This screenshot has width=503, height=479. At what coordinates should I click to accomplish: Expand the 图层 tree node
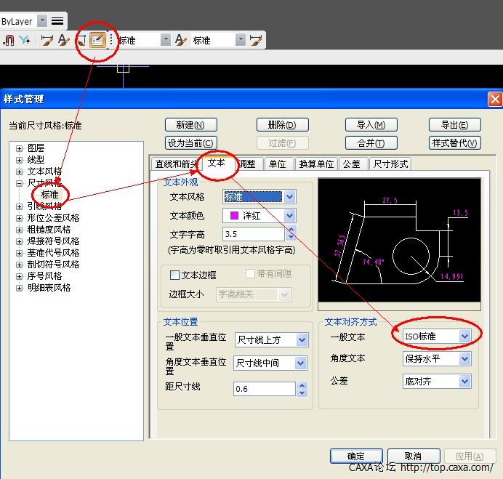[19, 148]
